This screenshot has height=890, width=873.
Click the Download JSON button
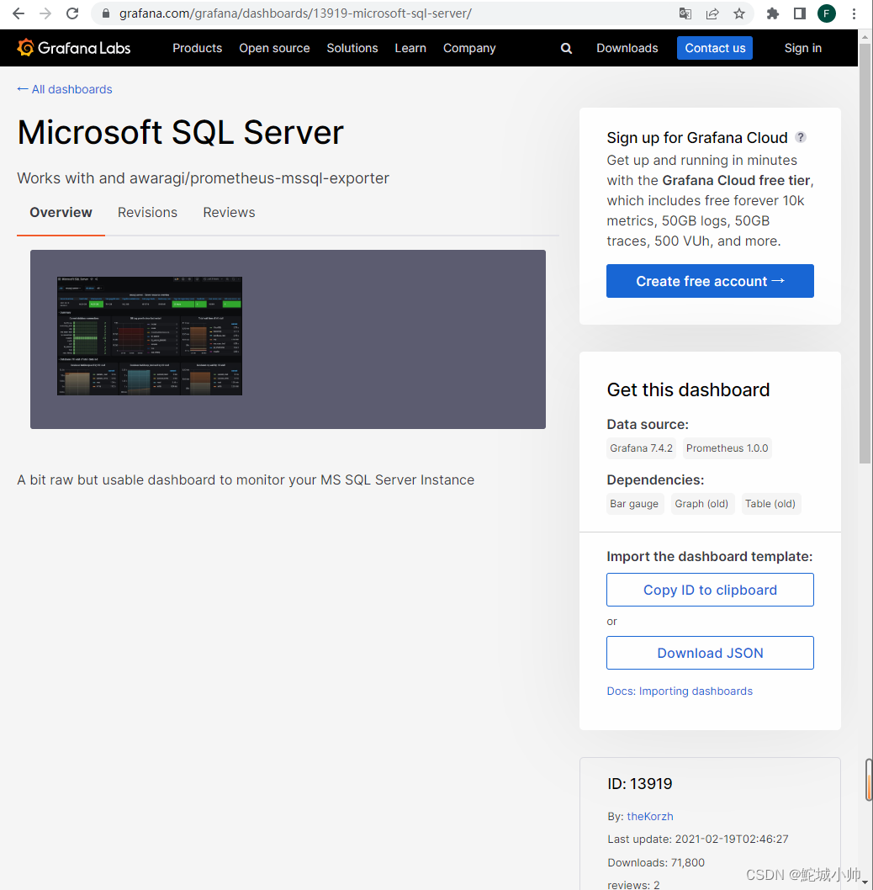click(710, 653)
